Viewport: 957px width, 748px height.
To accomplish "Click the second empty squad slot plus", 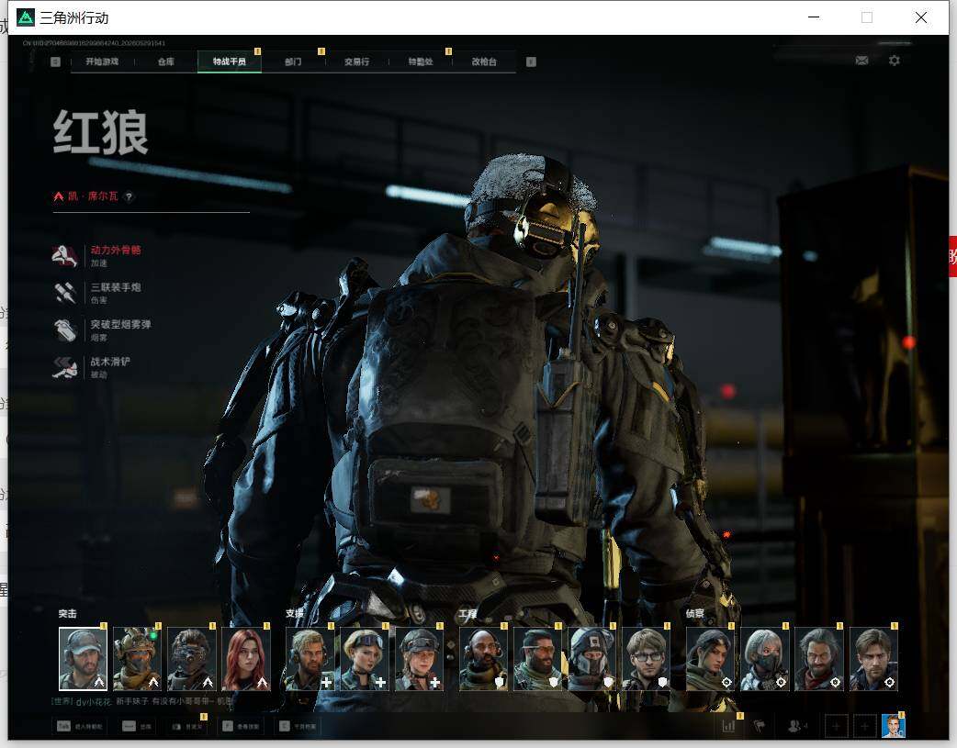I will click(x=864, y=726).
